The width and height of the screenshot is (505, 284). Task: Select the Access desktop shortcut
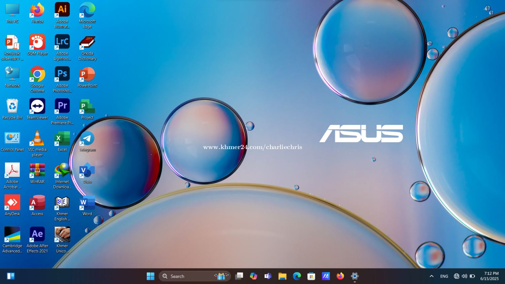pos(37,205)
